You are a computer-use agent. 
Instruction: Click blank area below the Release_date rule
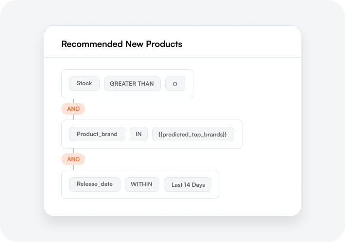click(170, 207)
